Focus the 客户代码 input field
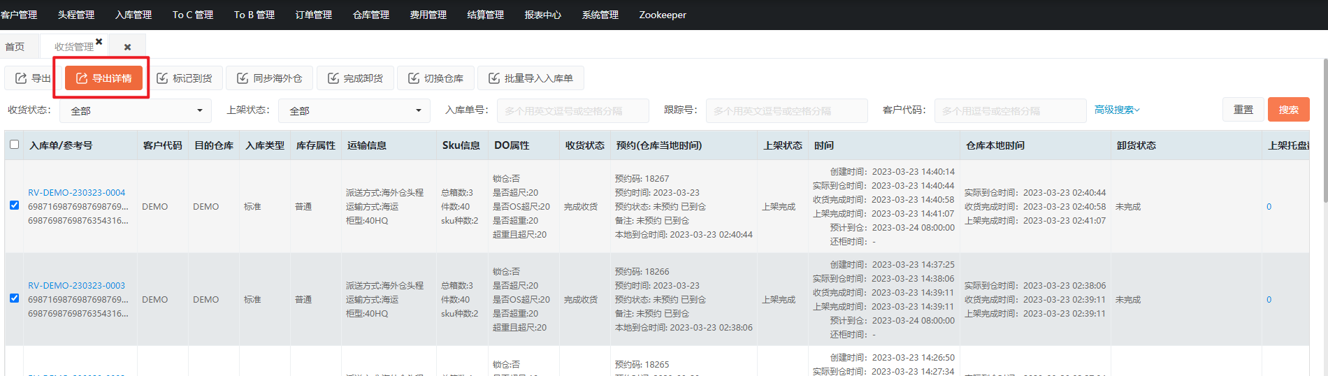The image size is (1328, 376). 1010,110
